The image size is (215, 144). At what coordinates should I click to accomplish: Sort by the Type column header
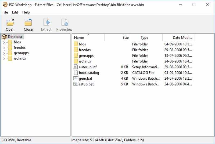point(146,38)
